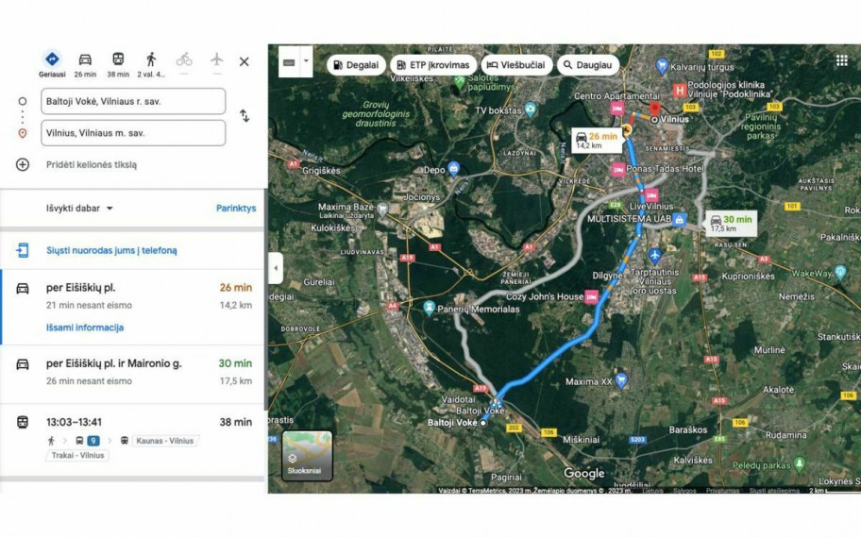Click the 26 min 14,2 km route label on map
This screenshot has width=861, height=538.
tap(597, 140)
